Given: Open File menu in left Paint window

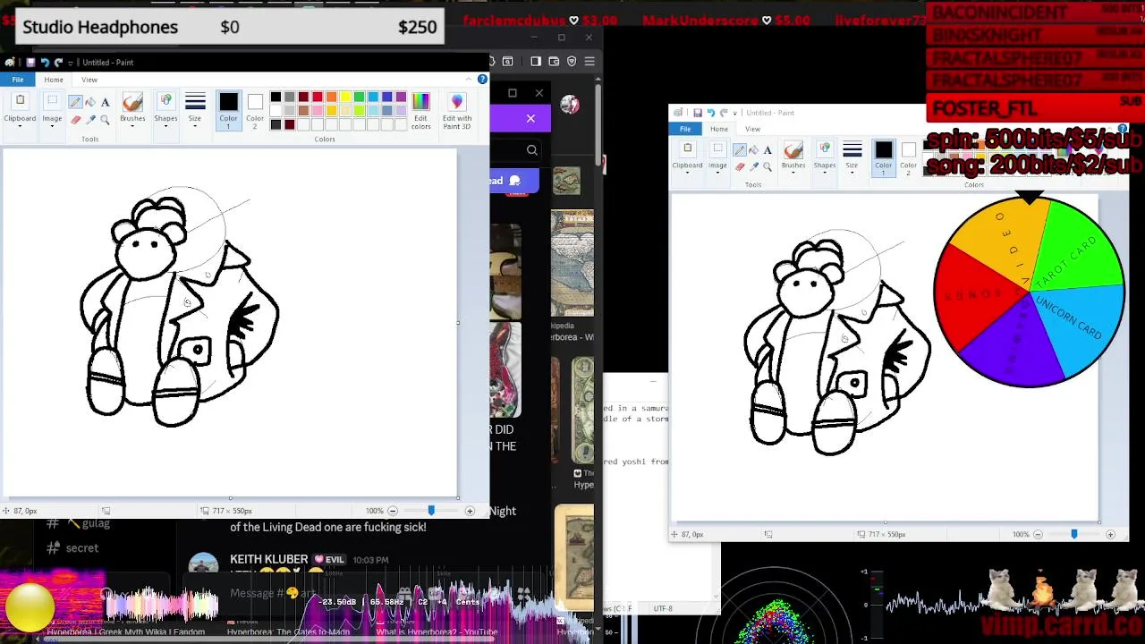Looking at the screenshot, I should [x=17, y=80].
